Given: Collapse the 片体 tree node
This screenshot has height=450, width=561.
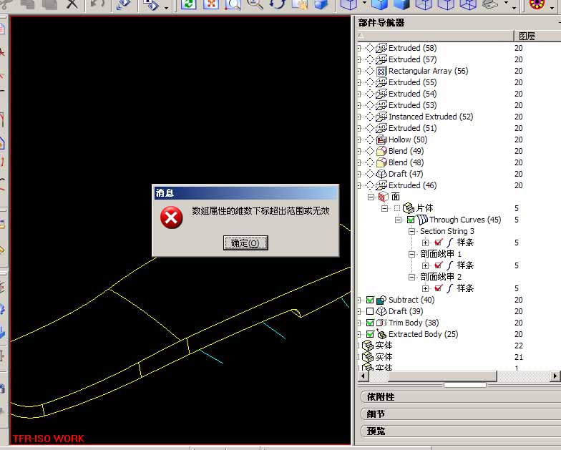Looking at the screenshot, I should (x=385, y=208).
